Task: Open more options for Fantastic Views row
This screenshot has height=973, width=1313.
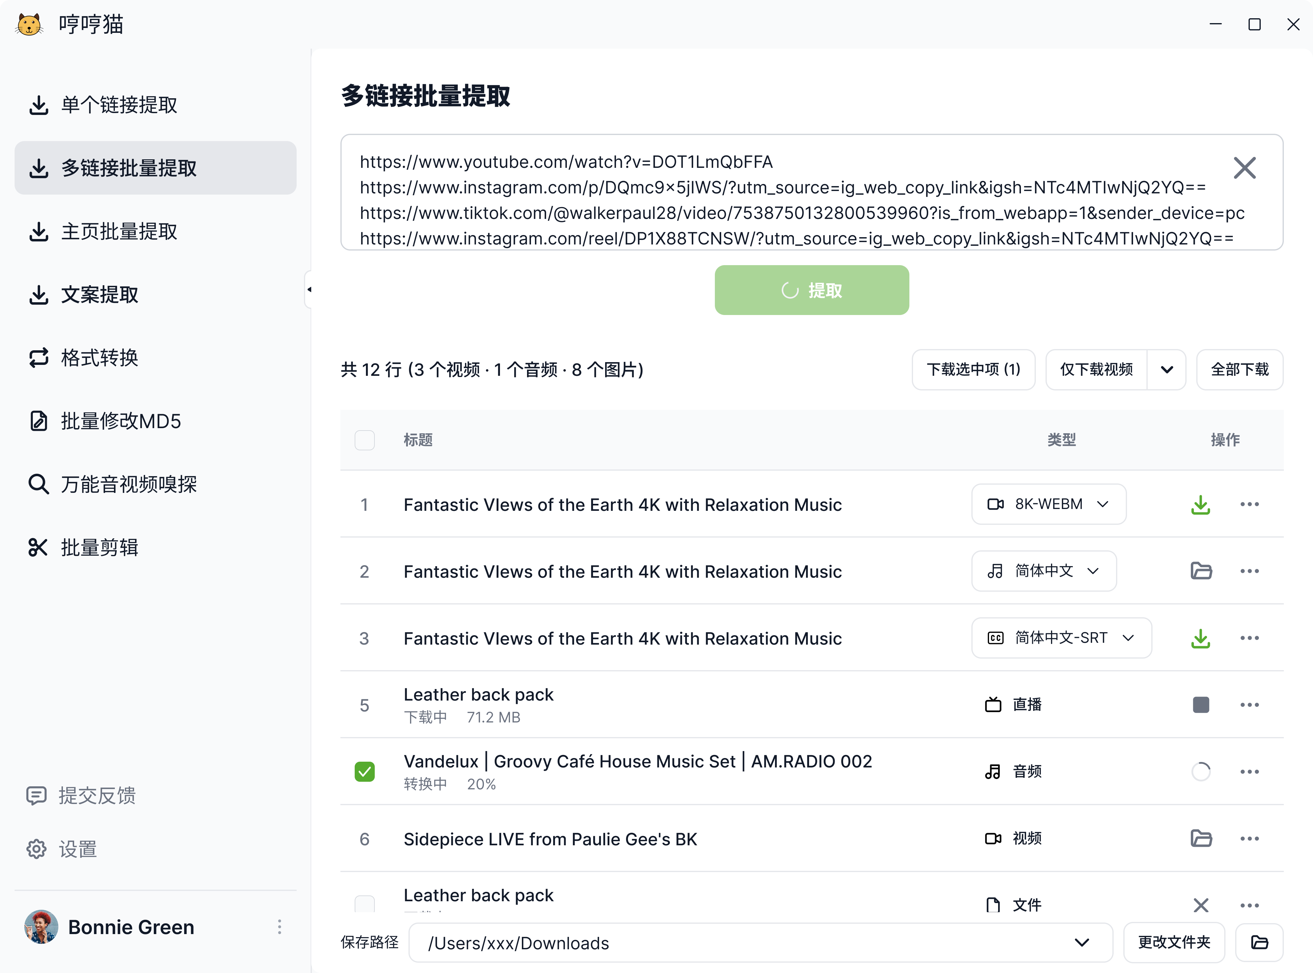Action: (x=1249, y=504)
